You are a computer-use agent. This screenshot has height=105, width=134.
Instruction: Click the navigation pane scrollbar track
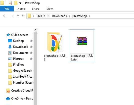tap(35, 68)
